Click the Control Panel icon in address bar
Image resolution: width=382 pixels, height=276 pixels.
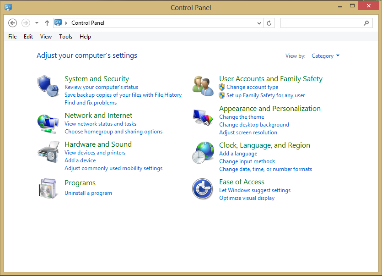[x=58, y=23]
